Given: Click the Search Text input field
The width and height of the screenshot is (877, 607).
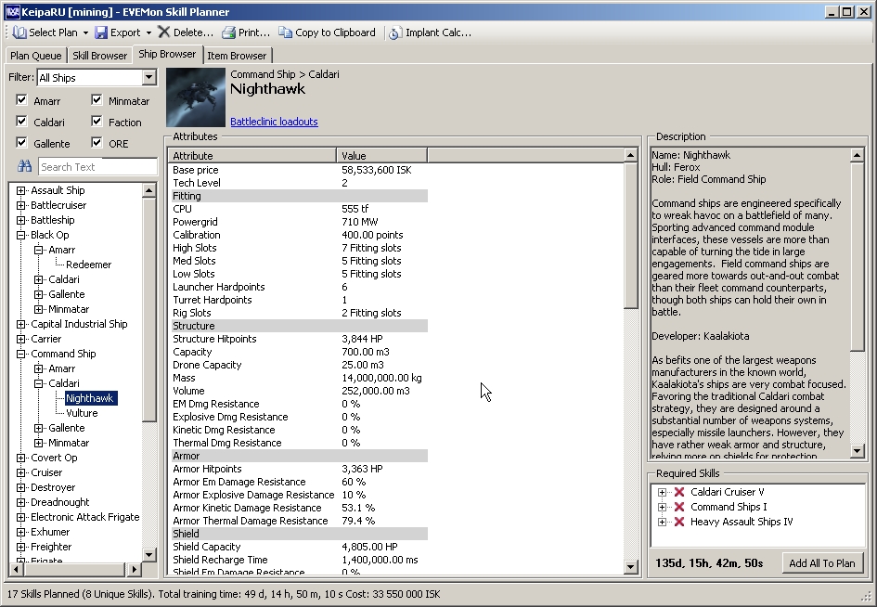Looking at the screenshot, I should coord(97,167).
